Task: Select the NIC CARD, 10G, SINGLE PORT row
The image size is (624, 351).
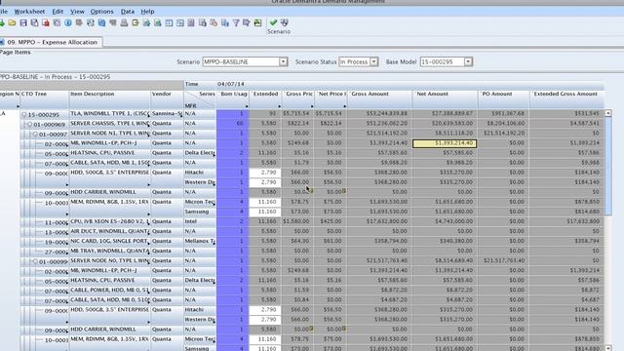Action: [x=110, y=241]
